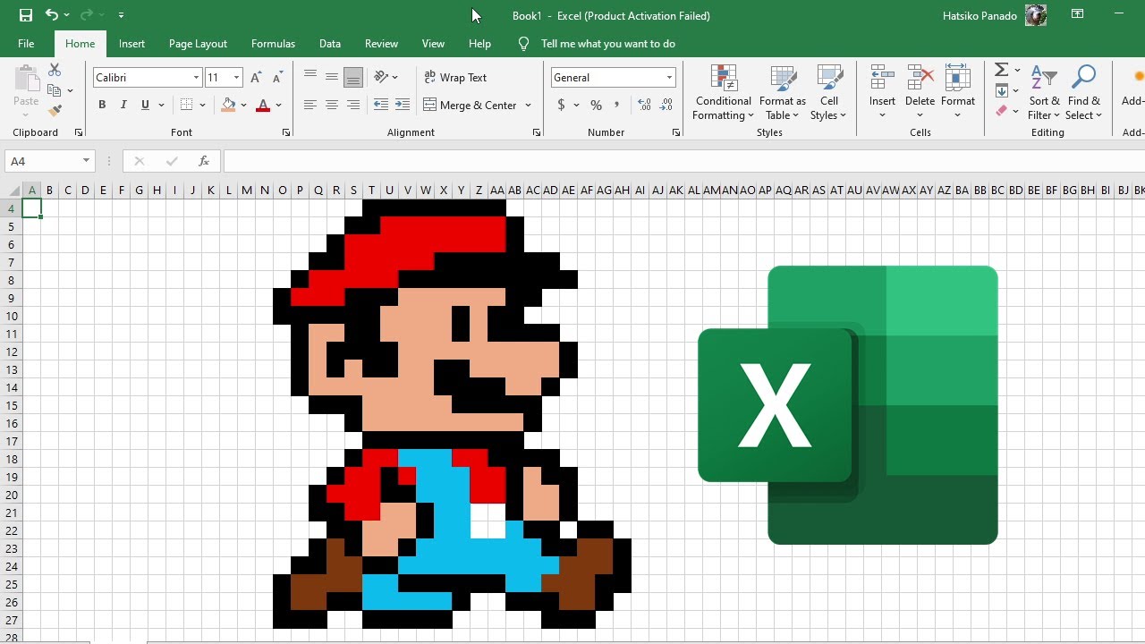
Task: Click the Copy icon in Clipboard group
Action: click(x=55, y=90)
